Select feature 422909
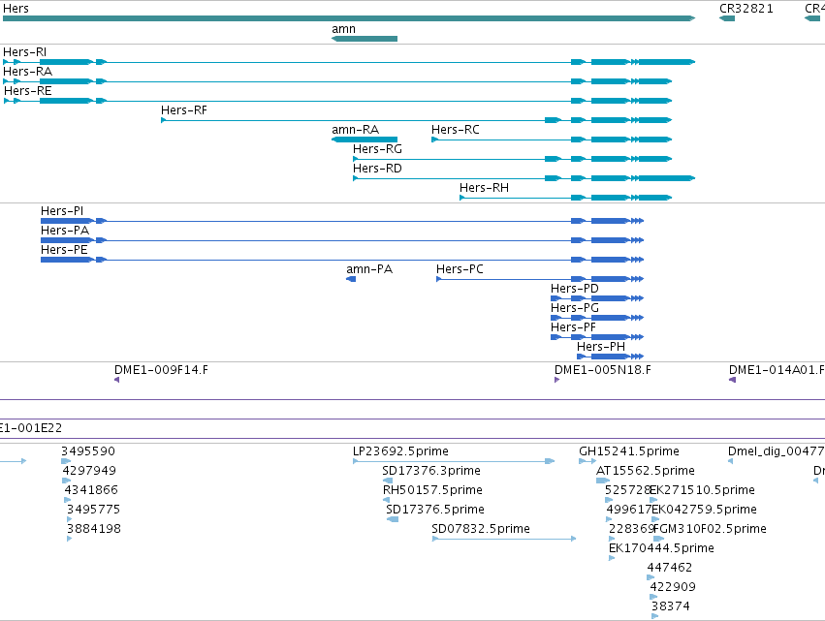Screen dimensions: 825x621 [x=653, y=597]
